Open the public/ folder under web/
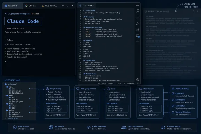 (x=14, y=99)
